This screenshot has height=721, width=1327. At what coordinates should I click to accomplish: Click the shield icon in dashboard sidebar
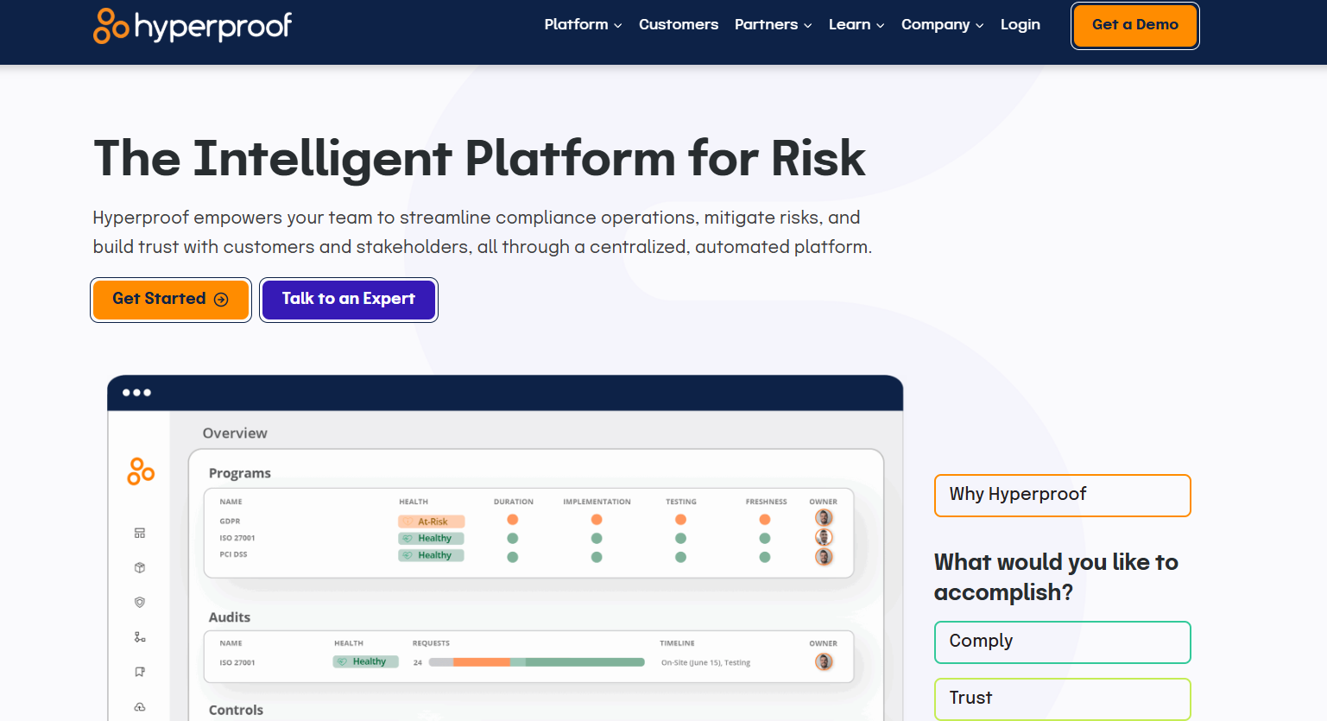(140, 602)
